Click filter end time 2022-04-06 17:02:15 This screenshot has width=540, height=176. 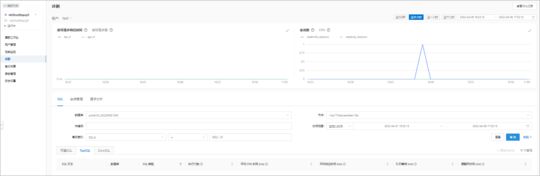pyautogui.click(x=485, y=126)
